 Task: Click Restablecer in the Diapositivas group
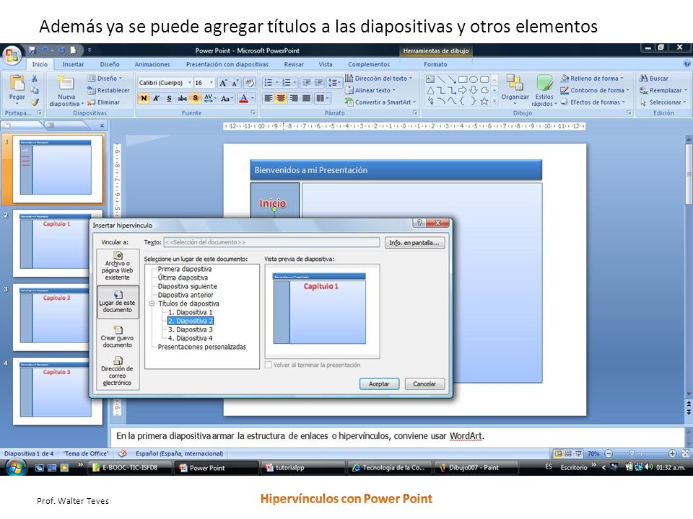[108, 91]
